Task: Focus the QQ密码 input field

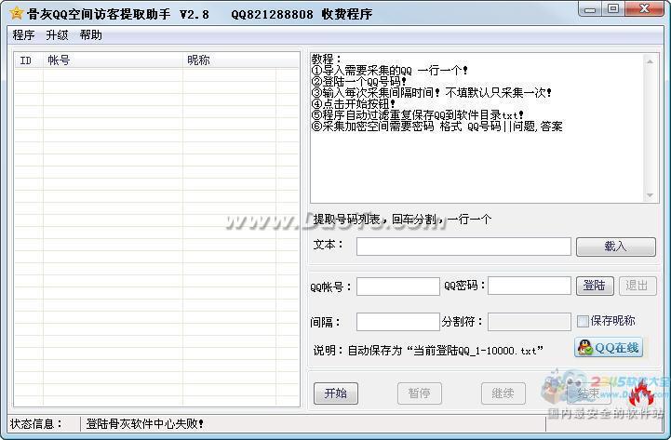Action: [530, 286]
